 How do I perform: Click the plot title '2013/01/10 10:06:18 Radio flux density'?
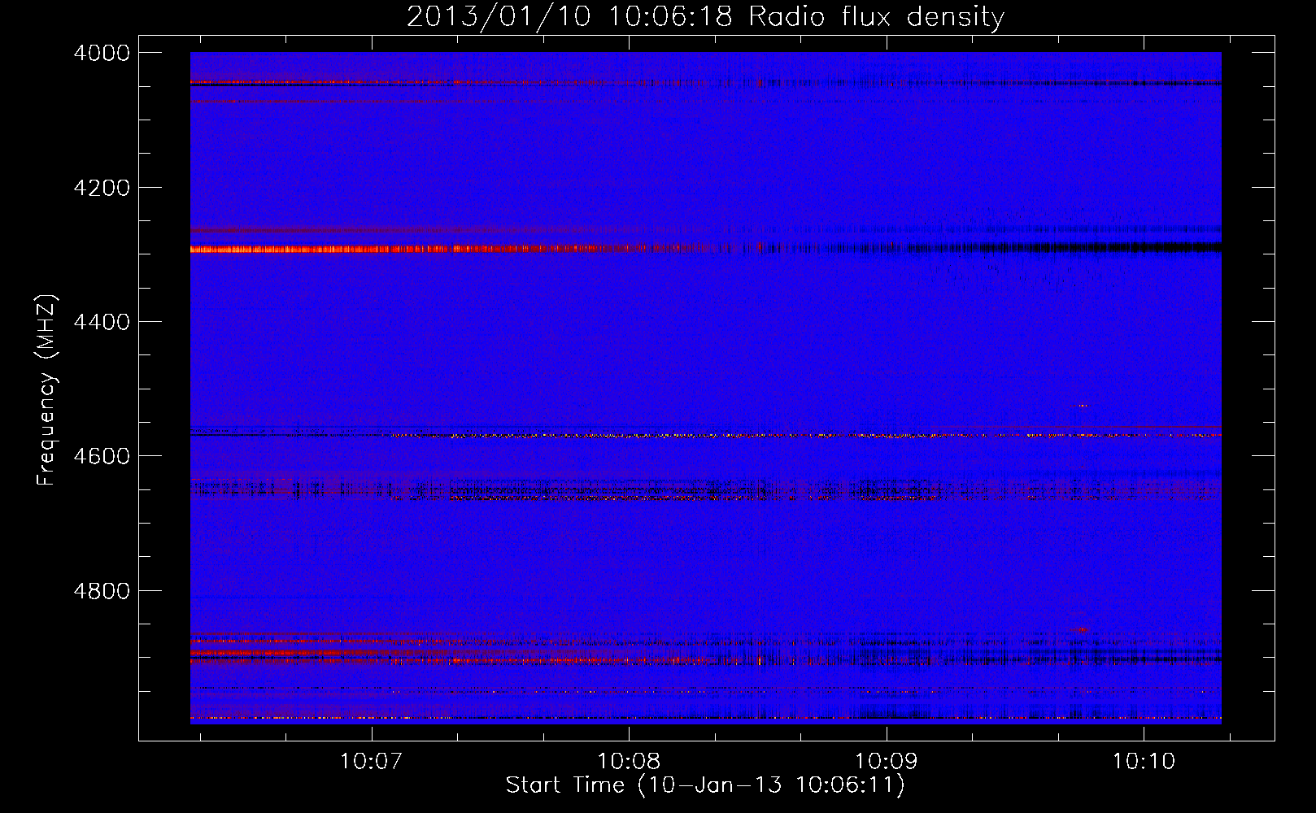point(705,16)
